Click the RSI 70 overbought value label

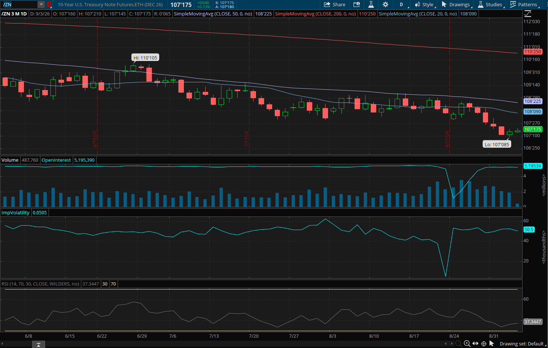click(113, 284)
